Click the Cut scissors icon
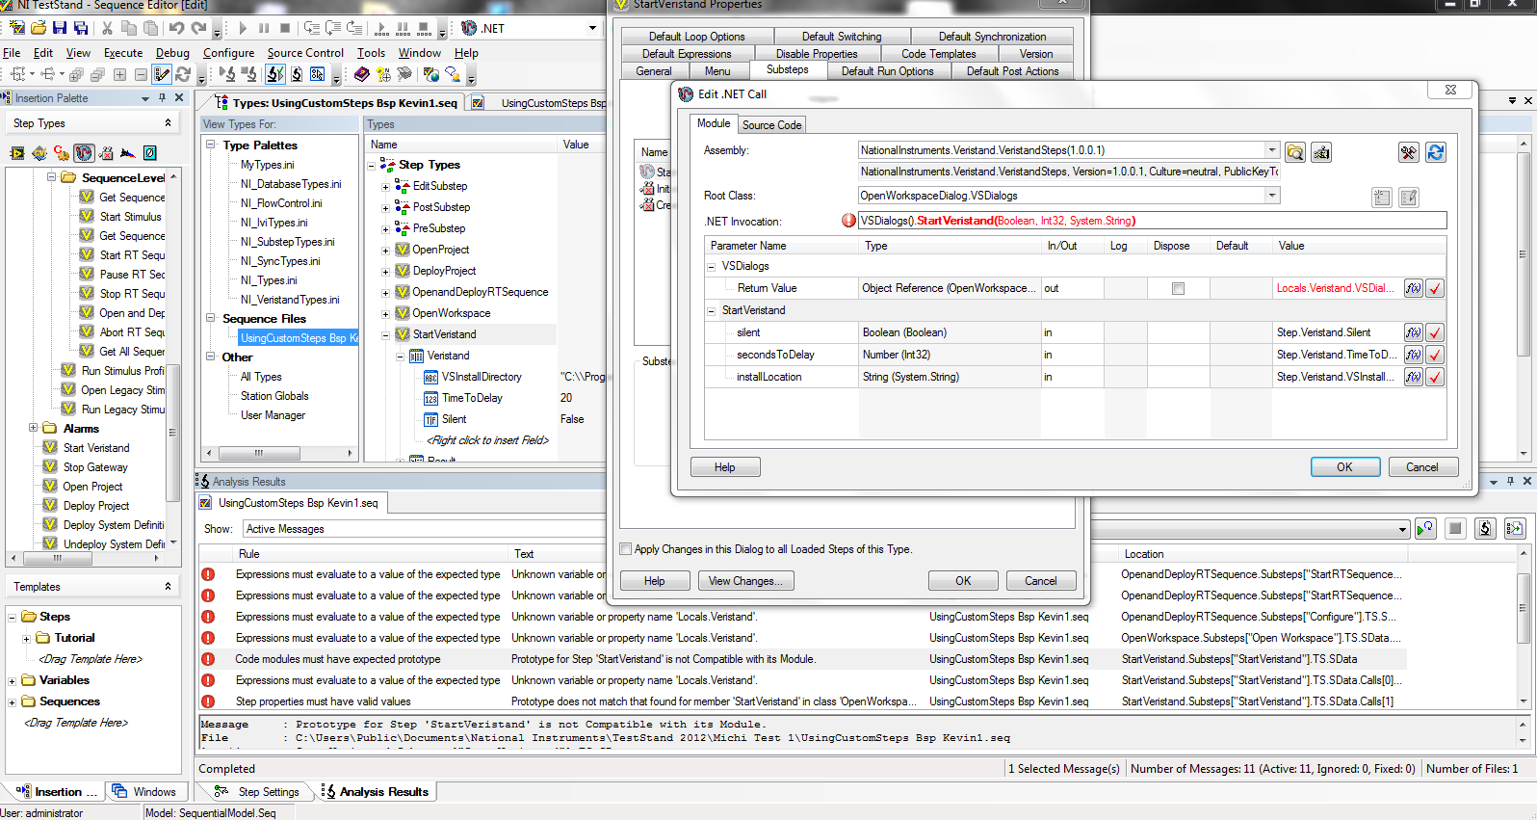 tap(107, 28)
